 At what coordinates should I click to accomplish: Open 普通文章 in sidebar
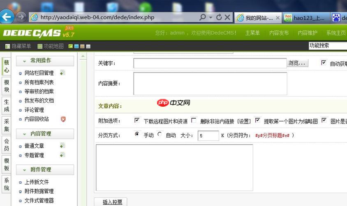pyautogui.click(x=34, y=146)
